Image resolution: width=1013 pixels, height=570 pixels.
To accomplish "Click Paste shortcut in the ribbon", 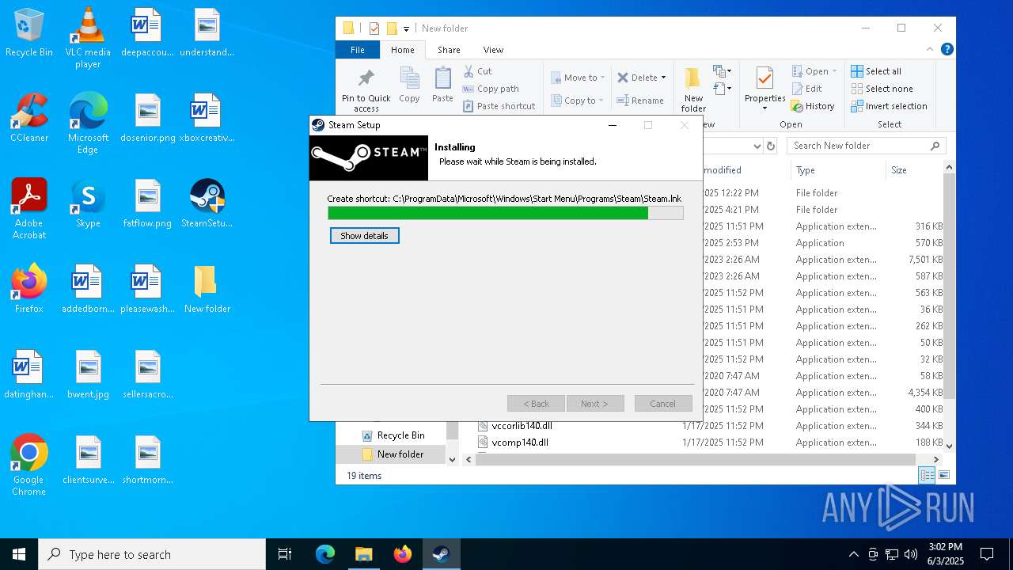I will [x=499, y=106].
